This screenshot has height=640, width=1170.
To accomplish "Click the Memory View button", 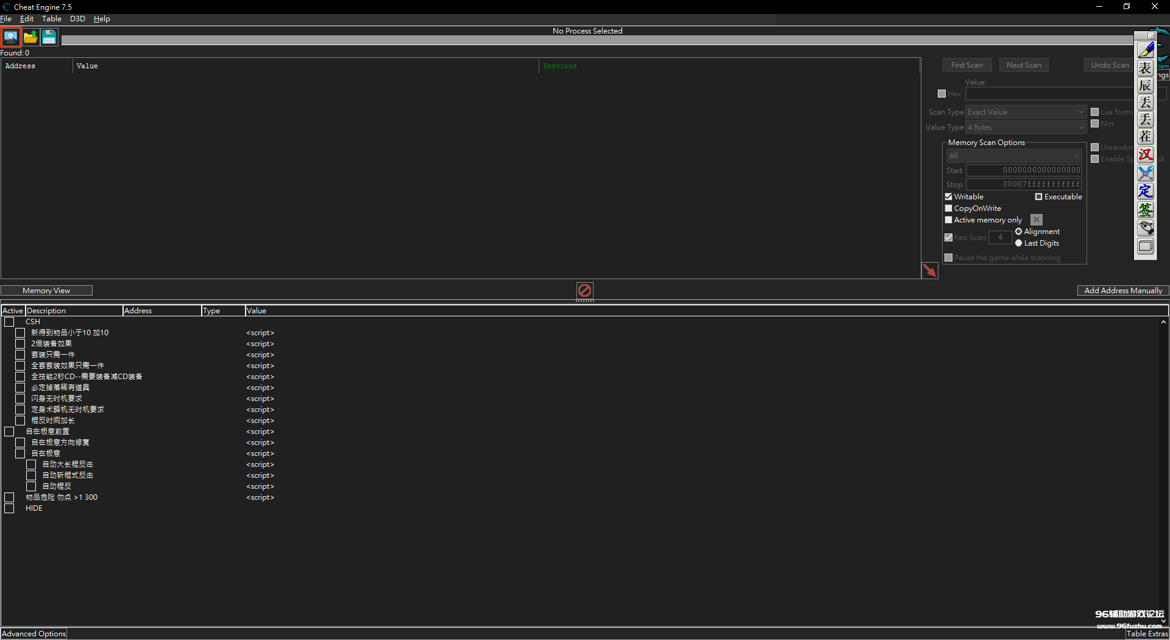I will pyautogui.click(x=46, y=291).
